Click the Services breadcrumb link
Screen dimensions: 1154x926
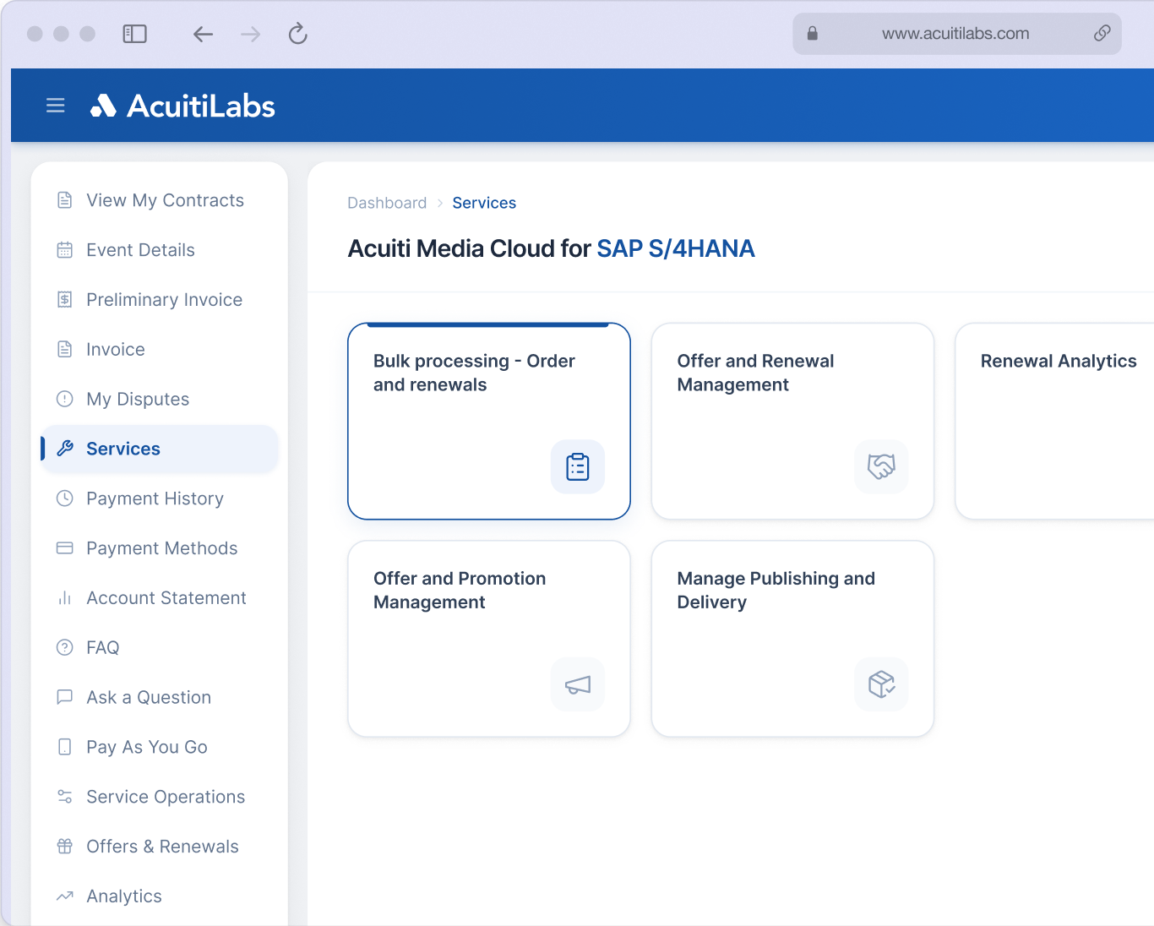coord(484,203)
